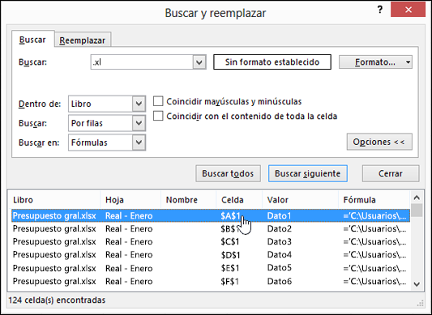Switch to the Reemplazar tab
432x315 pixels.
coord(83,40)
